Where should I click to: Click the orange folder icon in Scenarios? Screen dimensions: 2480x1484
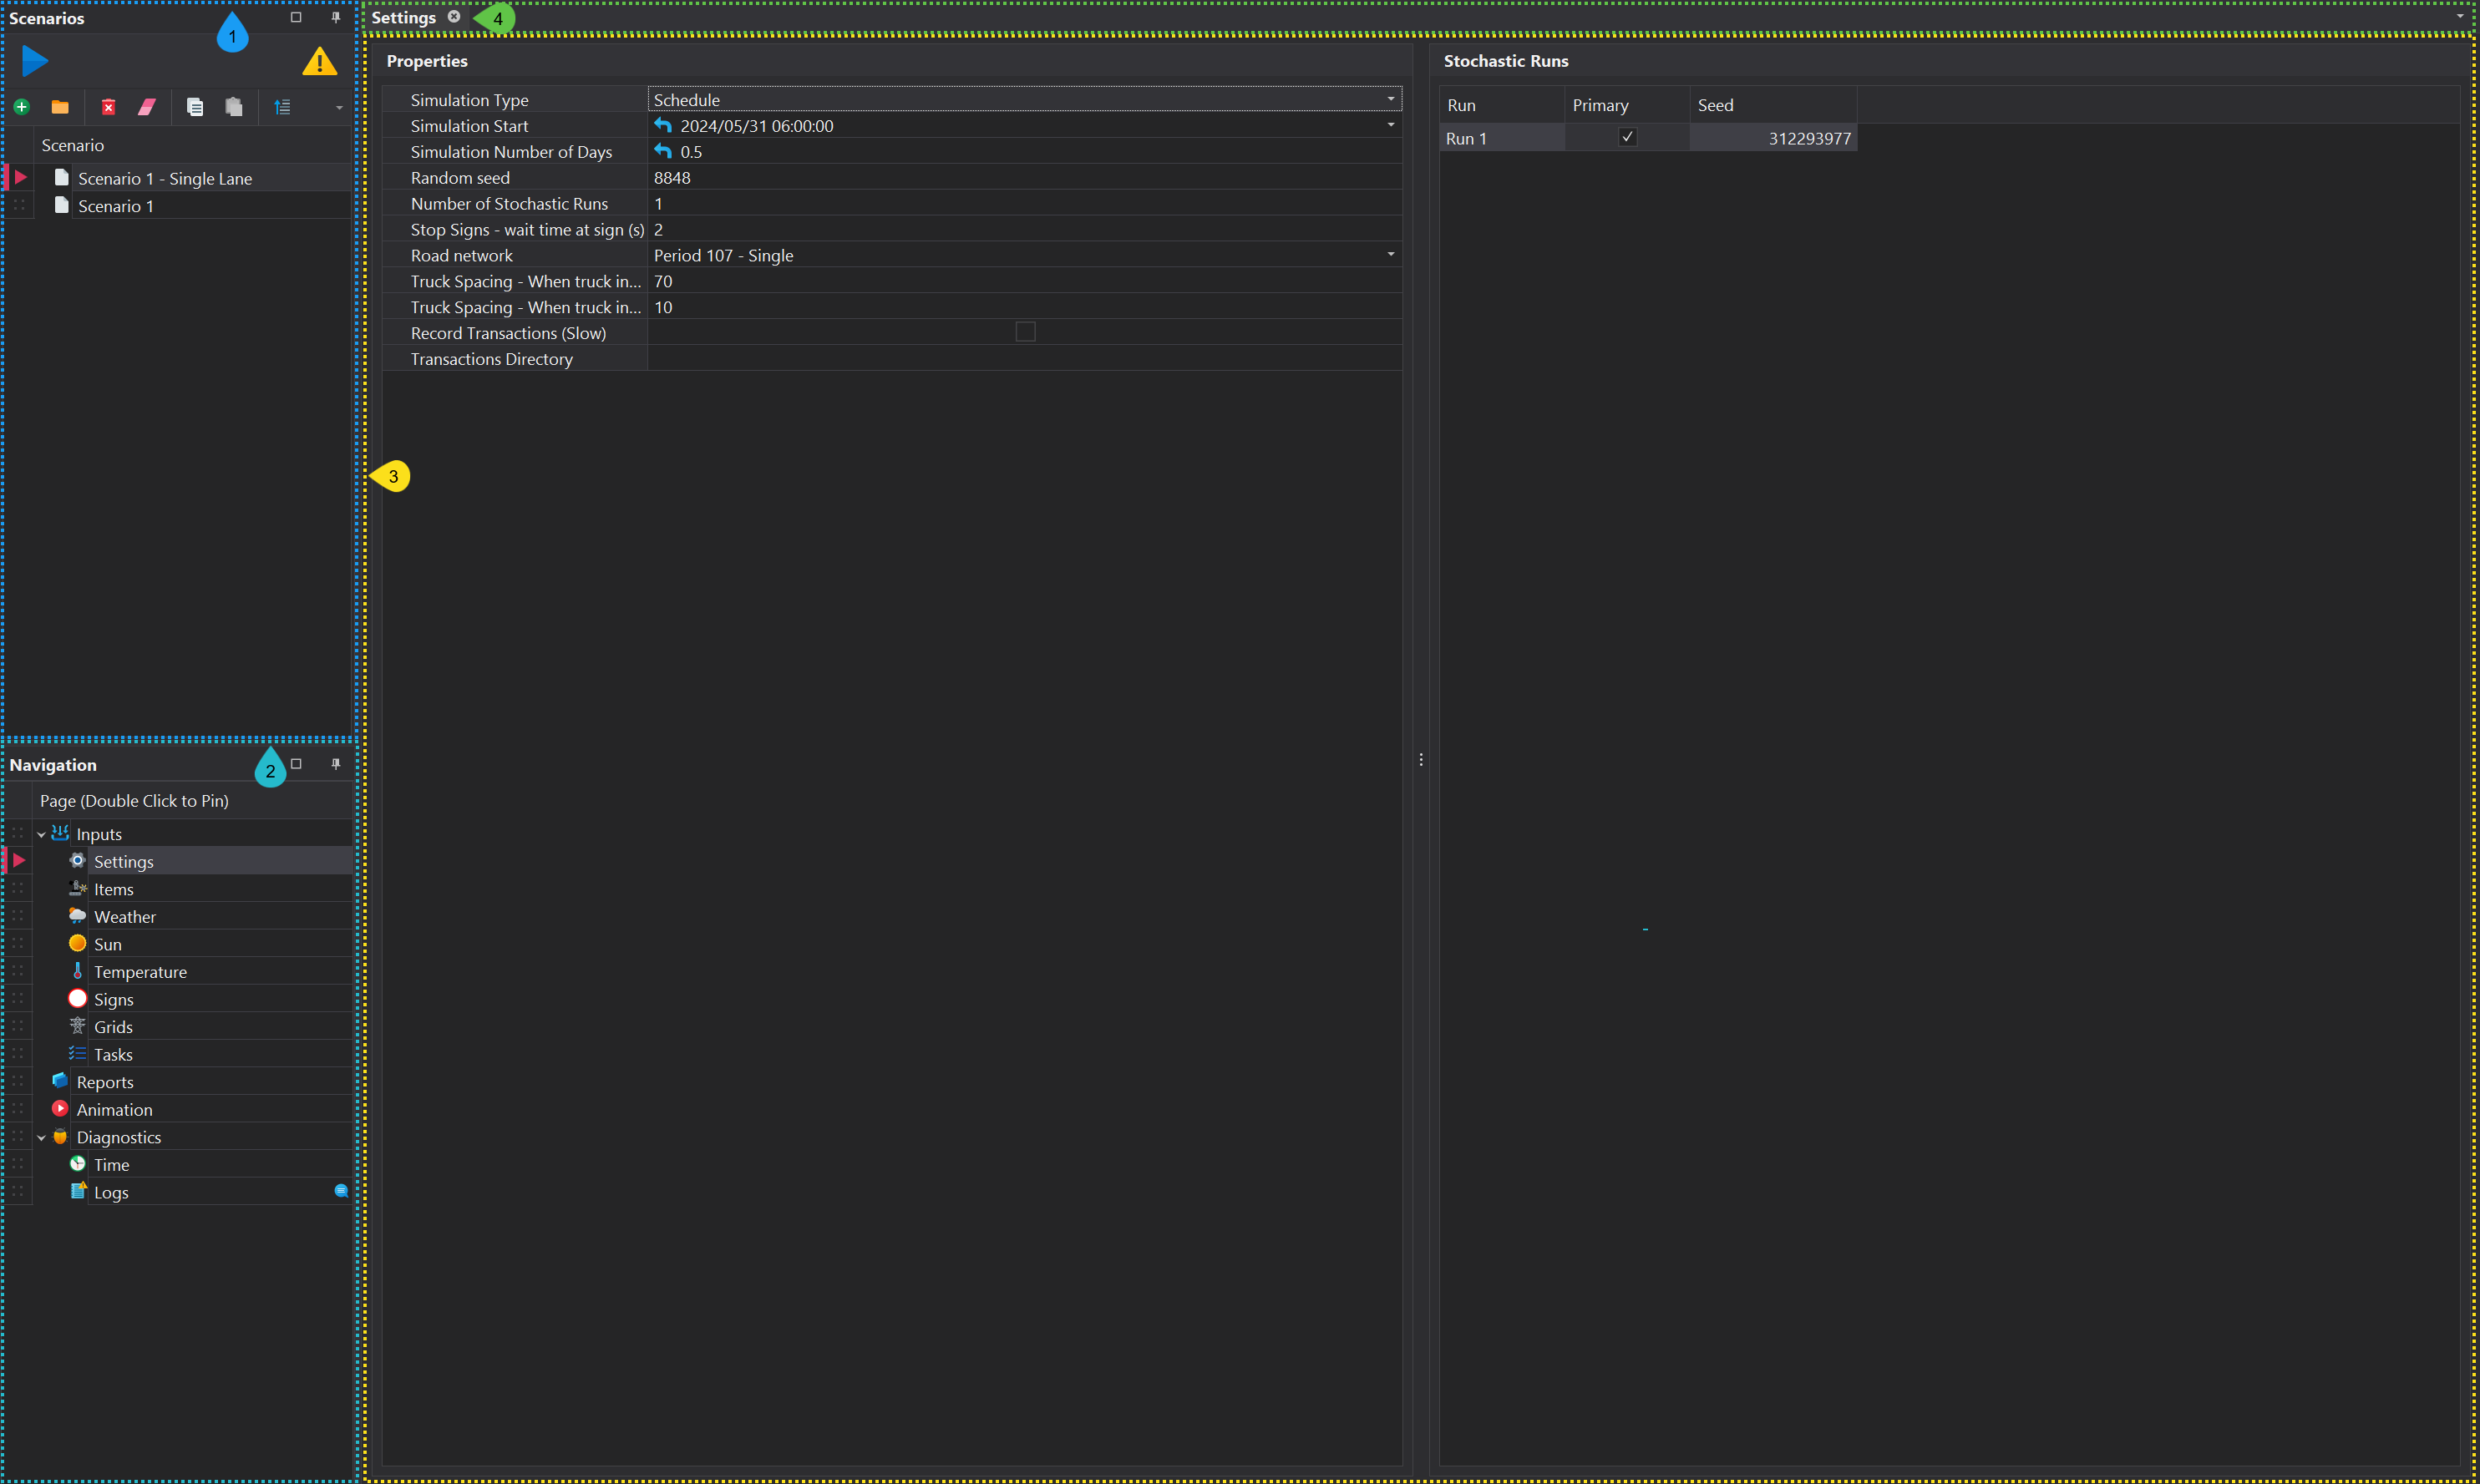tap(60, 107)
